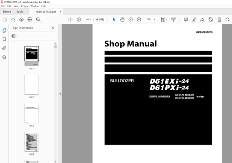Screen dimensions: 232x163
Task: Click the page number input field
Action: coord(88,19)
